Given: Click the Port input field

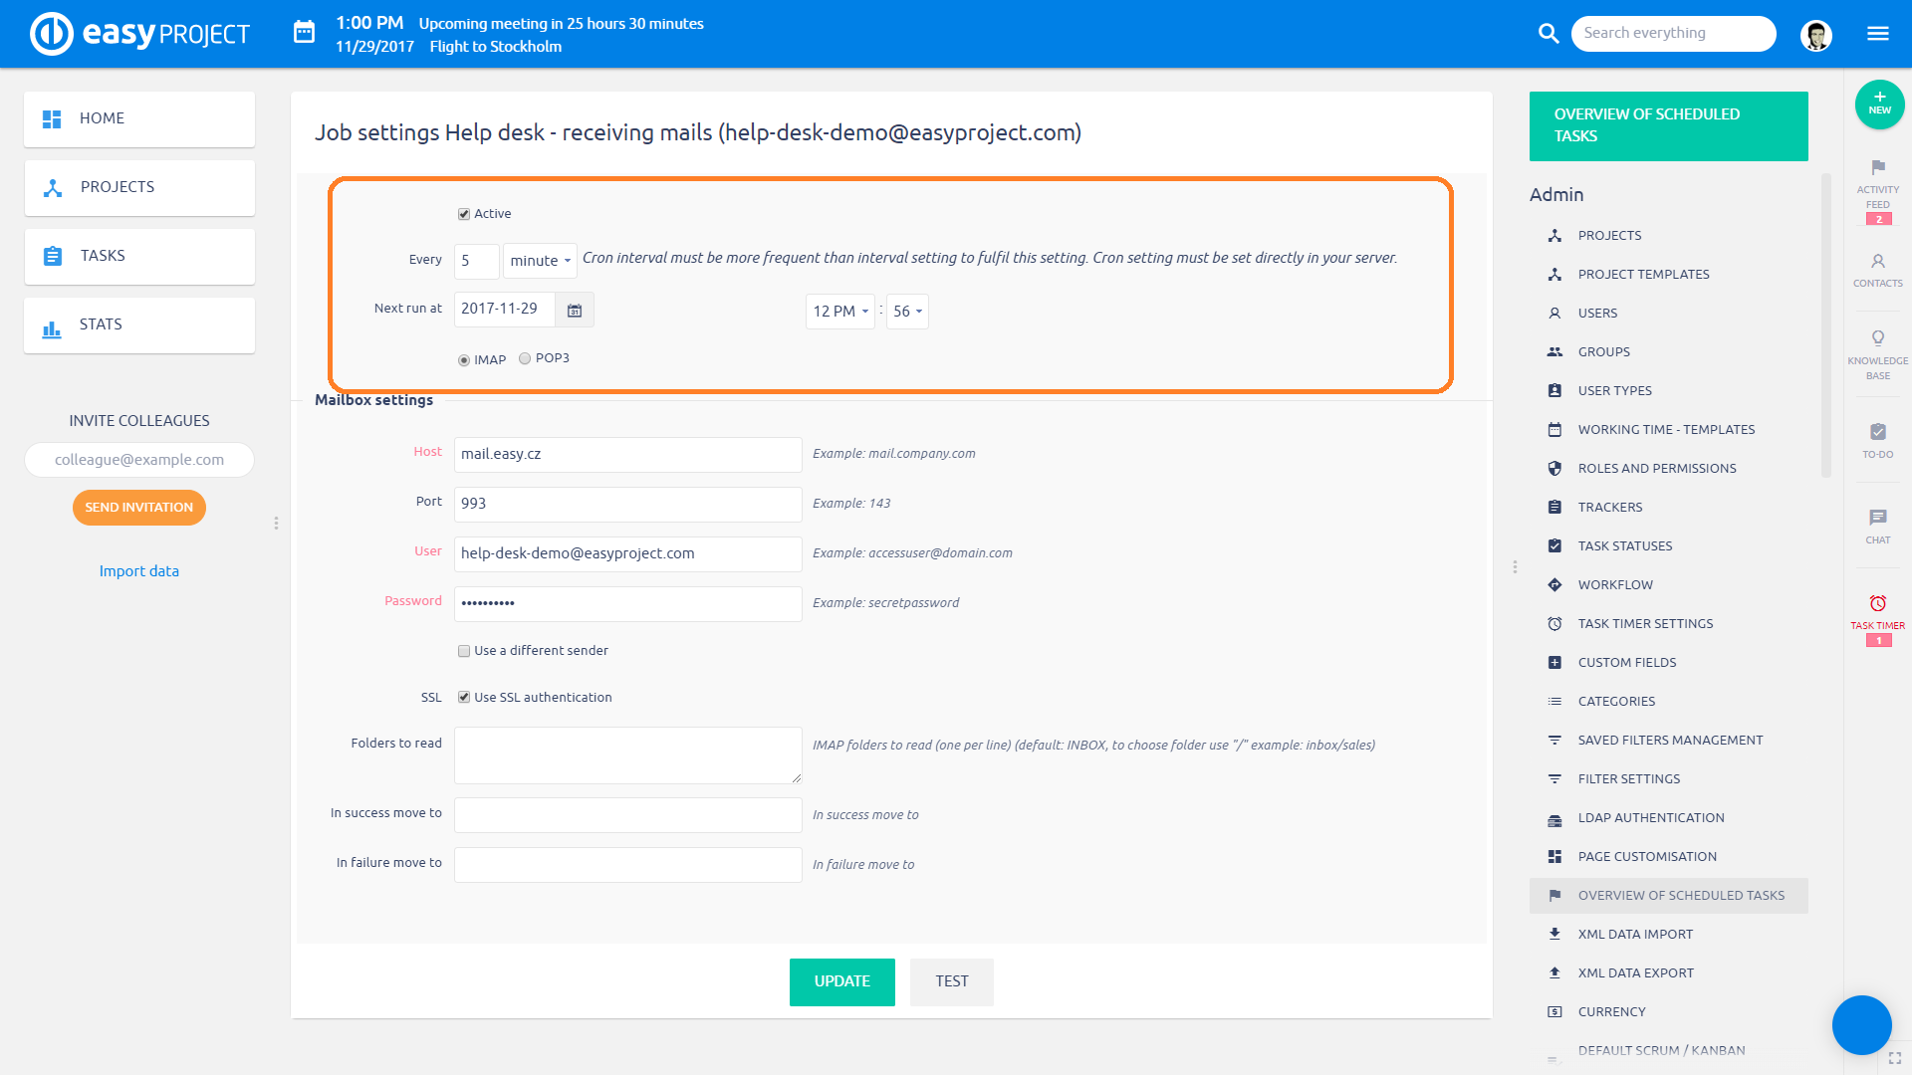Looking at the screenshot, I should (628, 505).
